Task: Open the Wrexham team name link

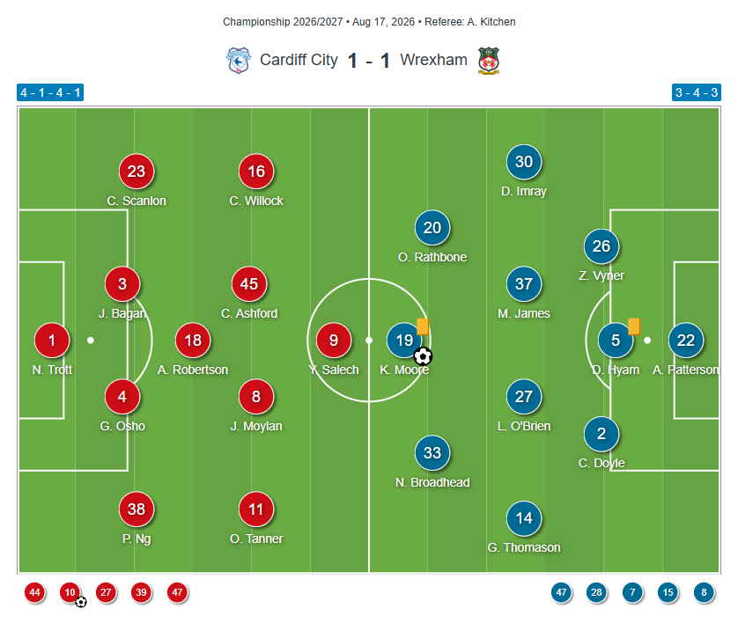Action: coord(433,60)
